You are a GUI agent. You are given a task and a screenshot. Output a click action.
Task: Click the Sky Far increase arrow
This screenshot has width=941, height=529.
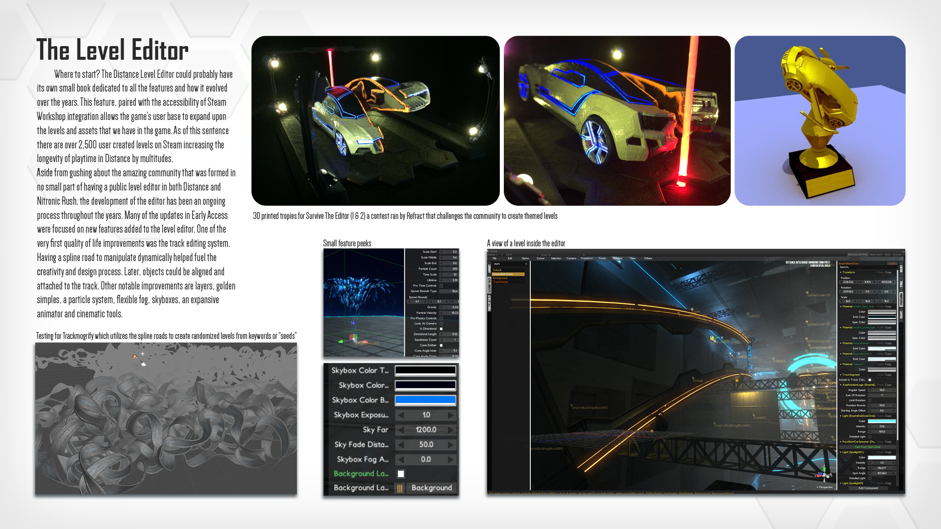450,430
